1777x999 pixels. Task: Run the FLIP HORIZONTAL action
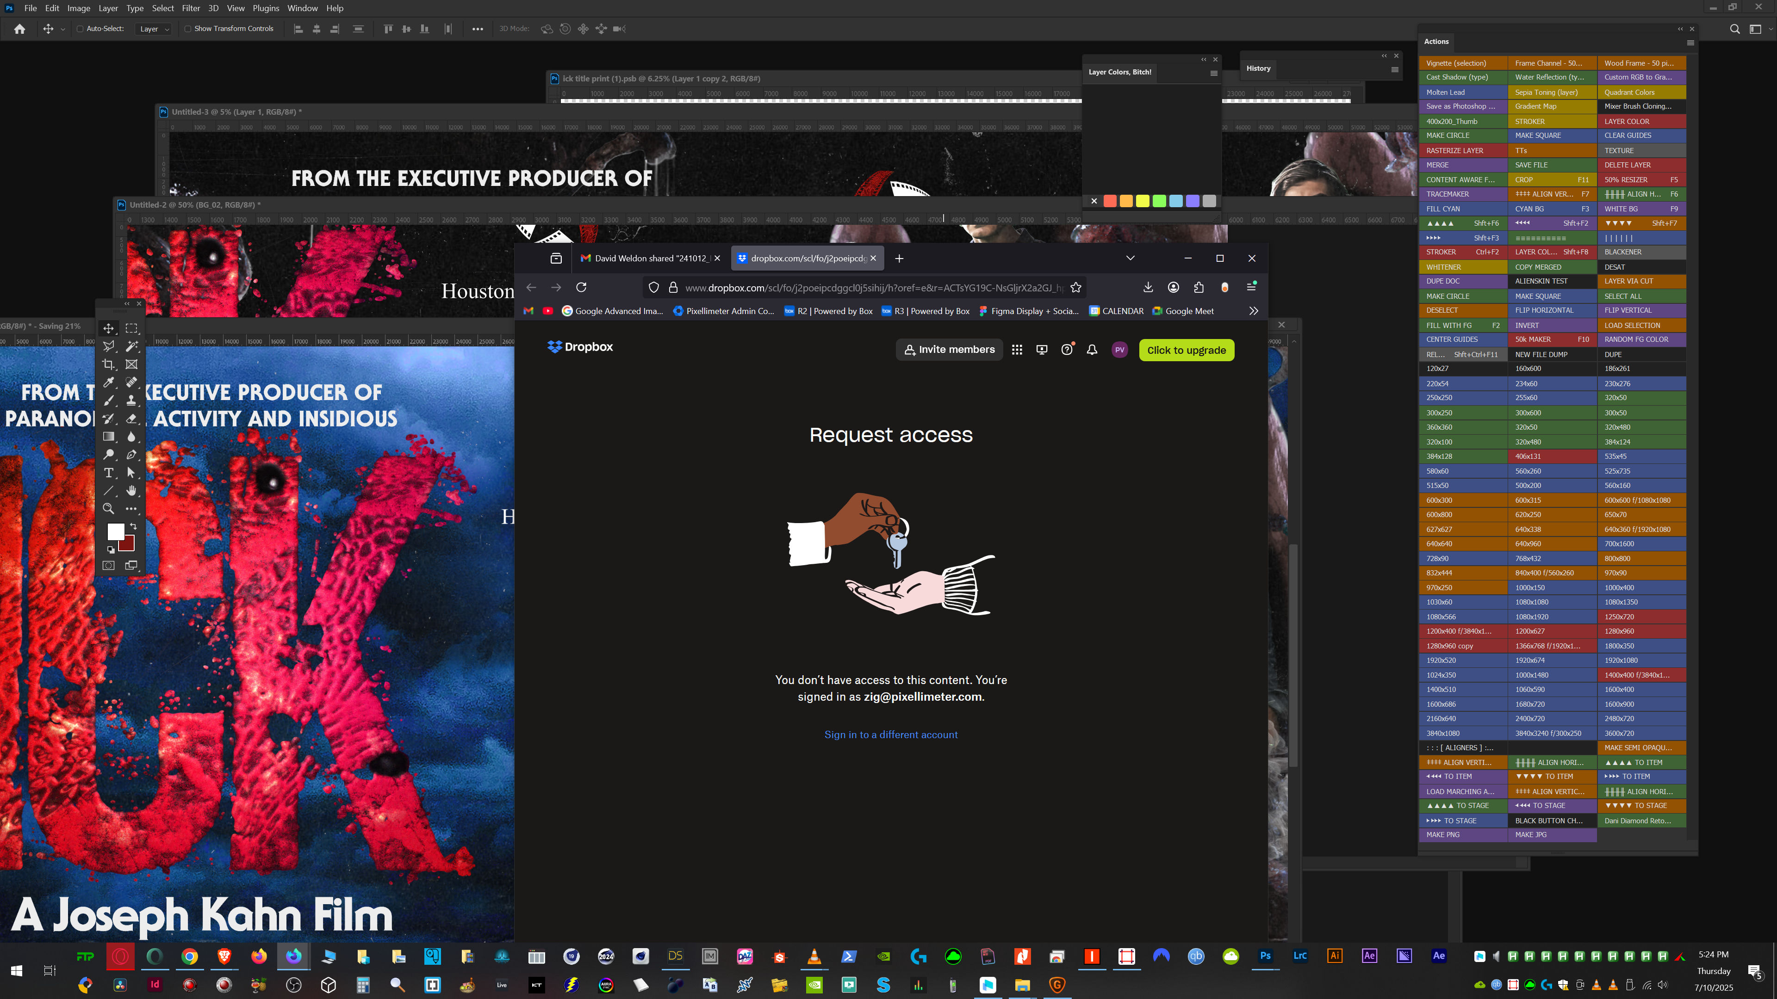point(1552,310)
